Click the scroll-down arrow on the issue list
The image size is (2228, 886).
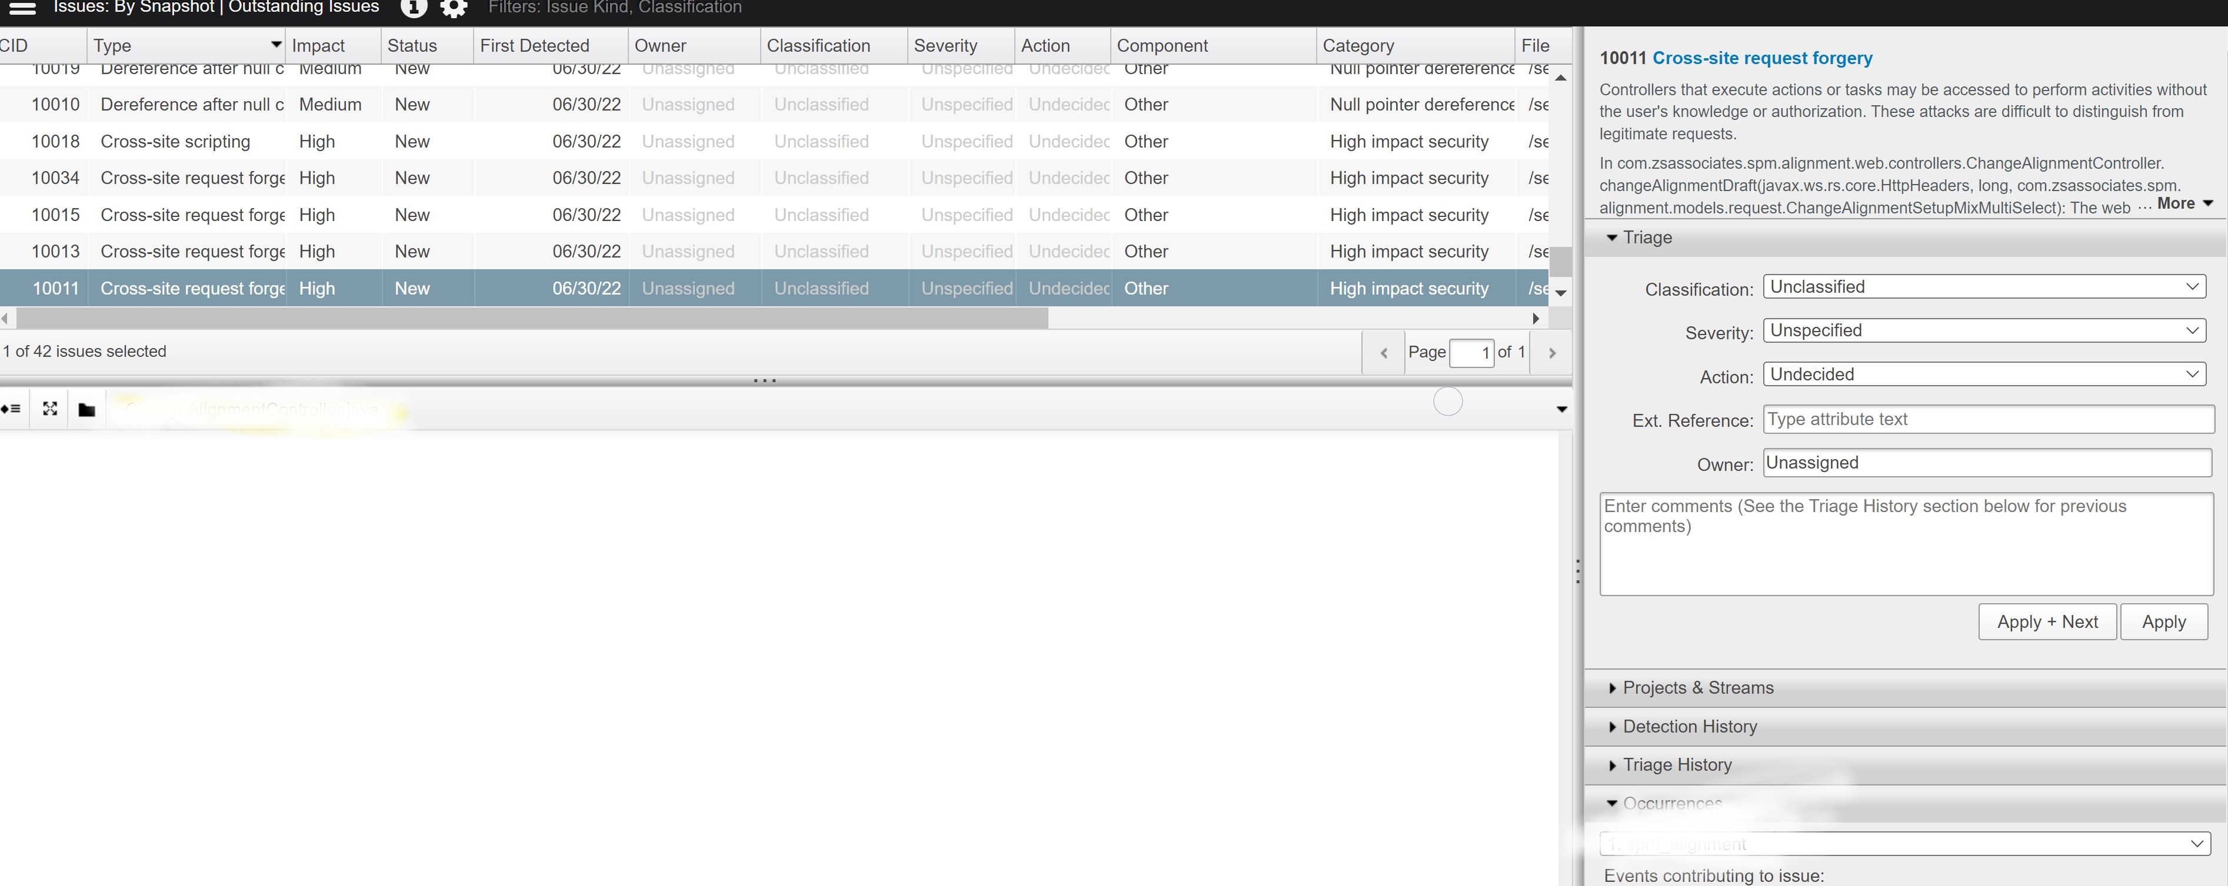[1560, 293]
